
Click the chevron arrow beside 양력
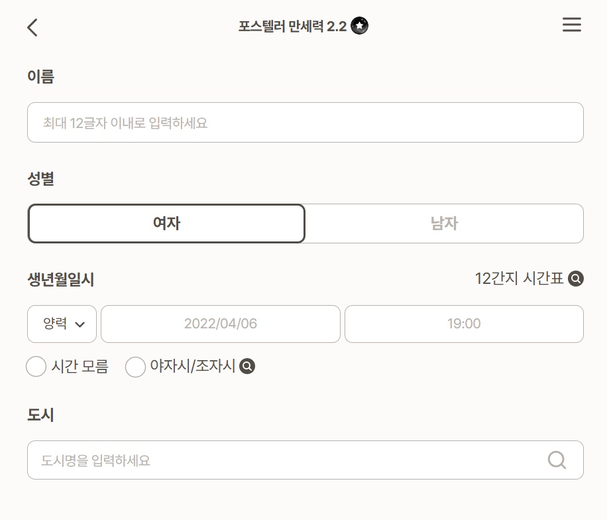80,324
